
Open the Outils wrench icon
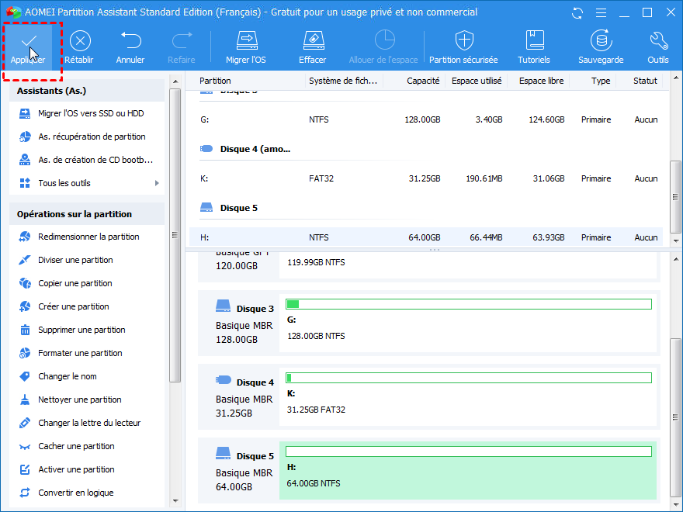point(658,40)
